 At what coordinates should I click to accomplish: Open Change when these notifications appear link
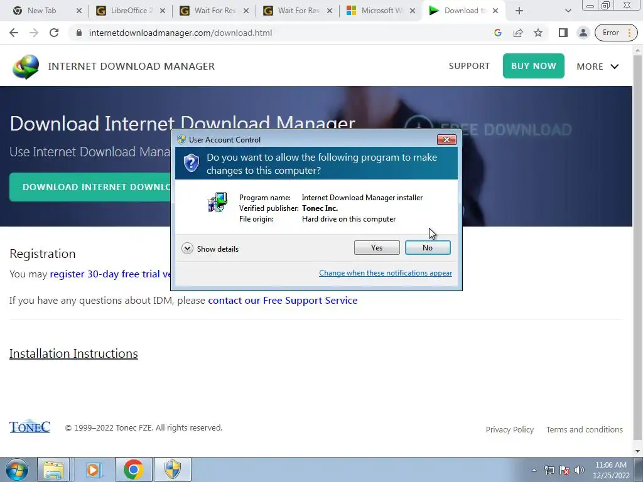386,273
